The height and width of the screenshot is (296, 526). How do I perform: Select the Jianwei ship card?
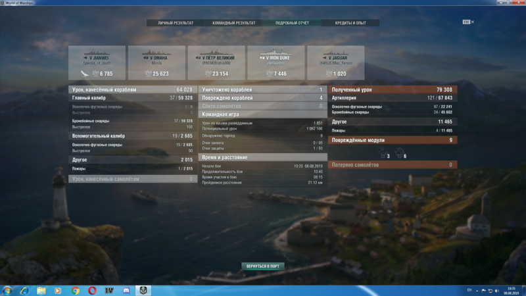[x=97, y=64]
